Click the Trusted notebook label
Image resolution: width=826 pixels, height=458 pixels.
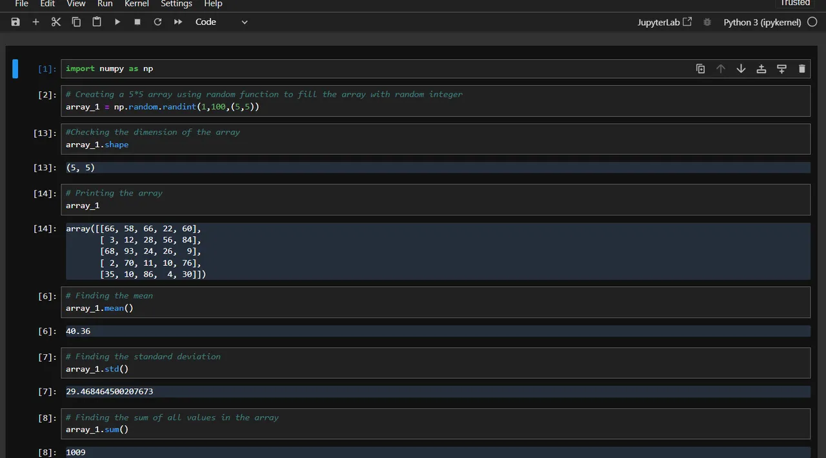(795, 3)
